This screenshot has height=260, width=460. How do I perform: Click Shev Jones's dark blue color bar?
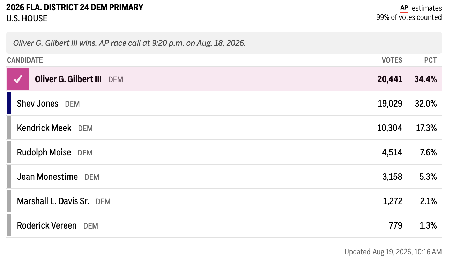click(9, 103)
